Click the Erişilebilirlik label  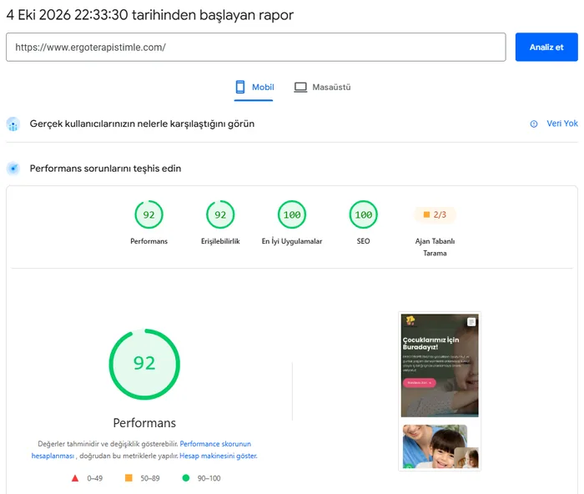point(220,241)
